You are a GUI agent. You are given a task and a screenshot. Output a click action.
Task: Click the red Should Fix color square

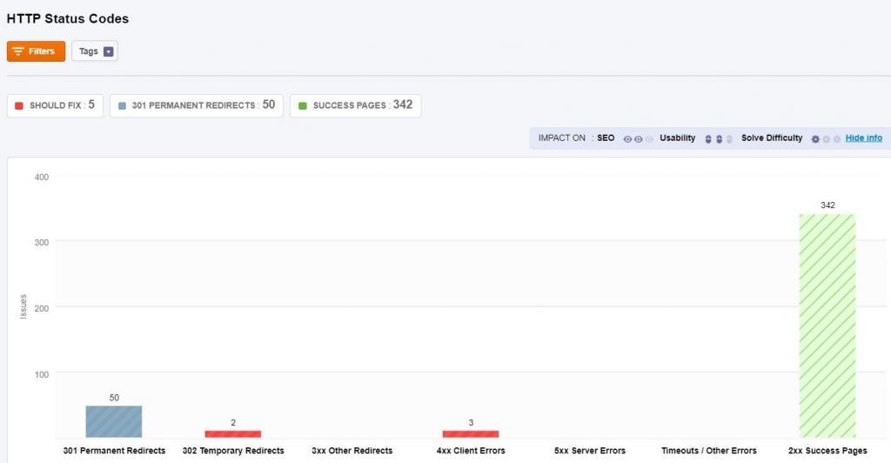(19, 105)
